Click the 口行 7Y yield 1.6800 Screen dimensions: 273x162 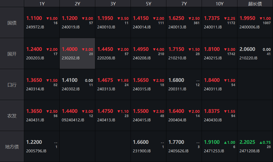(x=176, y=80)
